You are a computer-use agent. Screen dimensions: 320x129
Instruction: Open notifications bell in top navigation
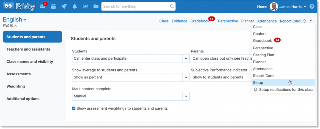[75, 7]
